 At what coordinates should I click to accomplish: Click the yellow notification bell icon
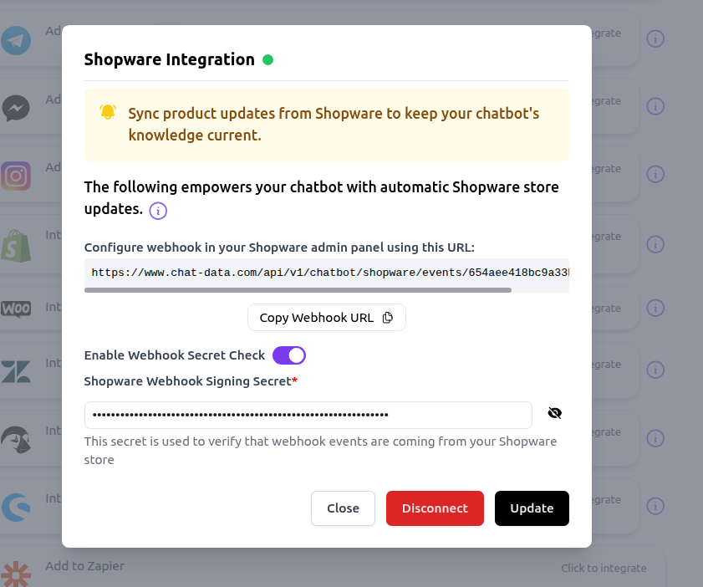pyautogui.click(x=108, y=112)
